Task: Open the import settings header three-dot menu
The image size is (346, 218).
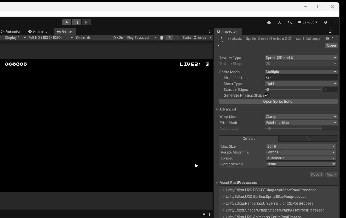Action: coord(337,38)
